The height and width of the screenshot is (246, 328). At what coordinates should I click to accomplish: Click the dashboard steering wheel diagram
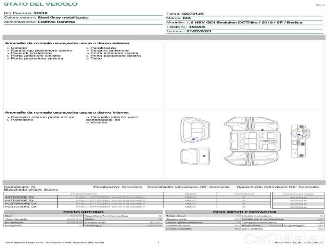[301, 141]
